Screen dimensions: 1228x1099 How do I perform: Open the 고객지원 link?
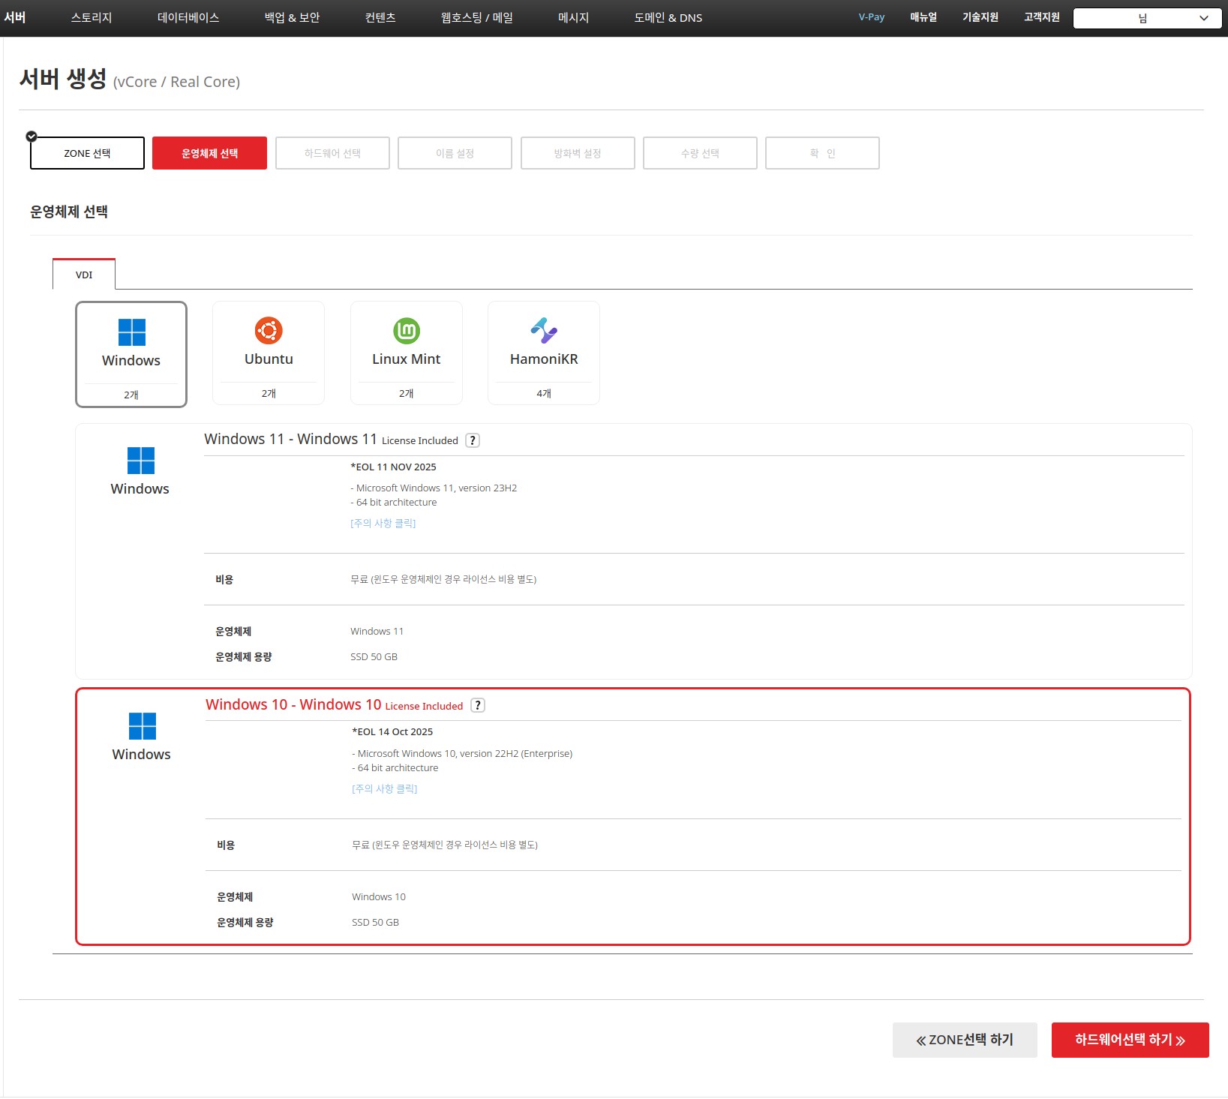coord(1042,17)
